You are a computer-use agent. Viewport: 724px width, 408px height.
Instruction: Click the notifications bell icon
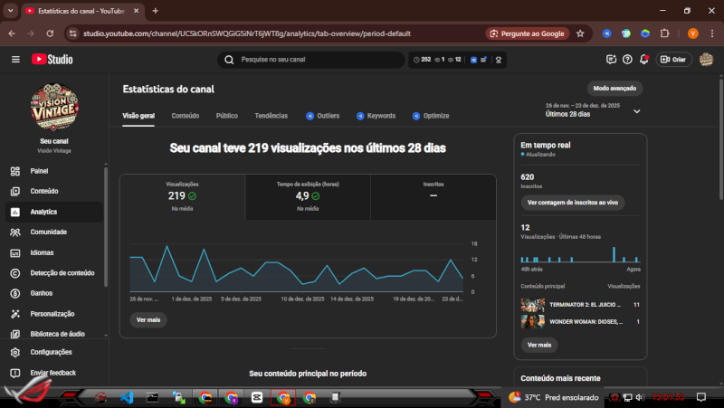click(x=643, y=60)
